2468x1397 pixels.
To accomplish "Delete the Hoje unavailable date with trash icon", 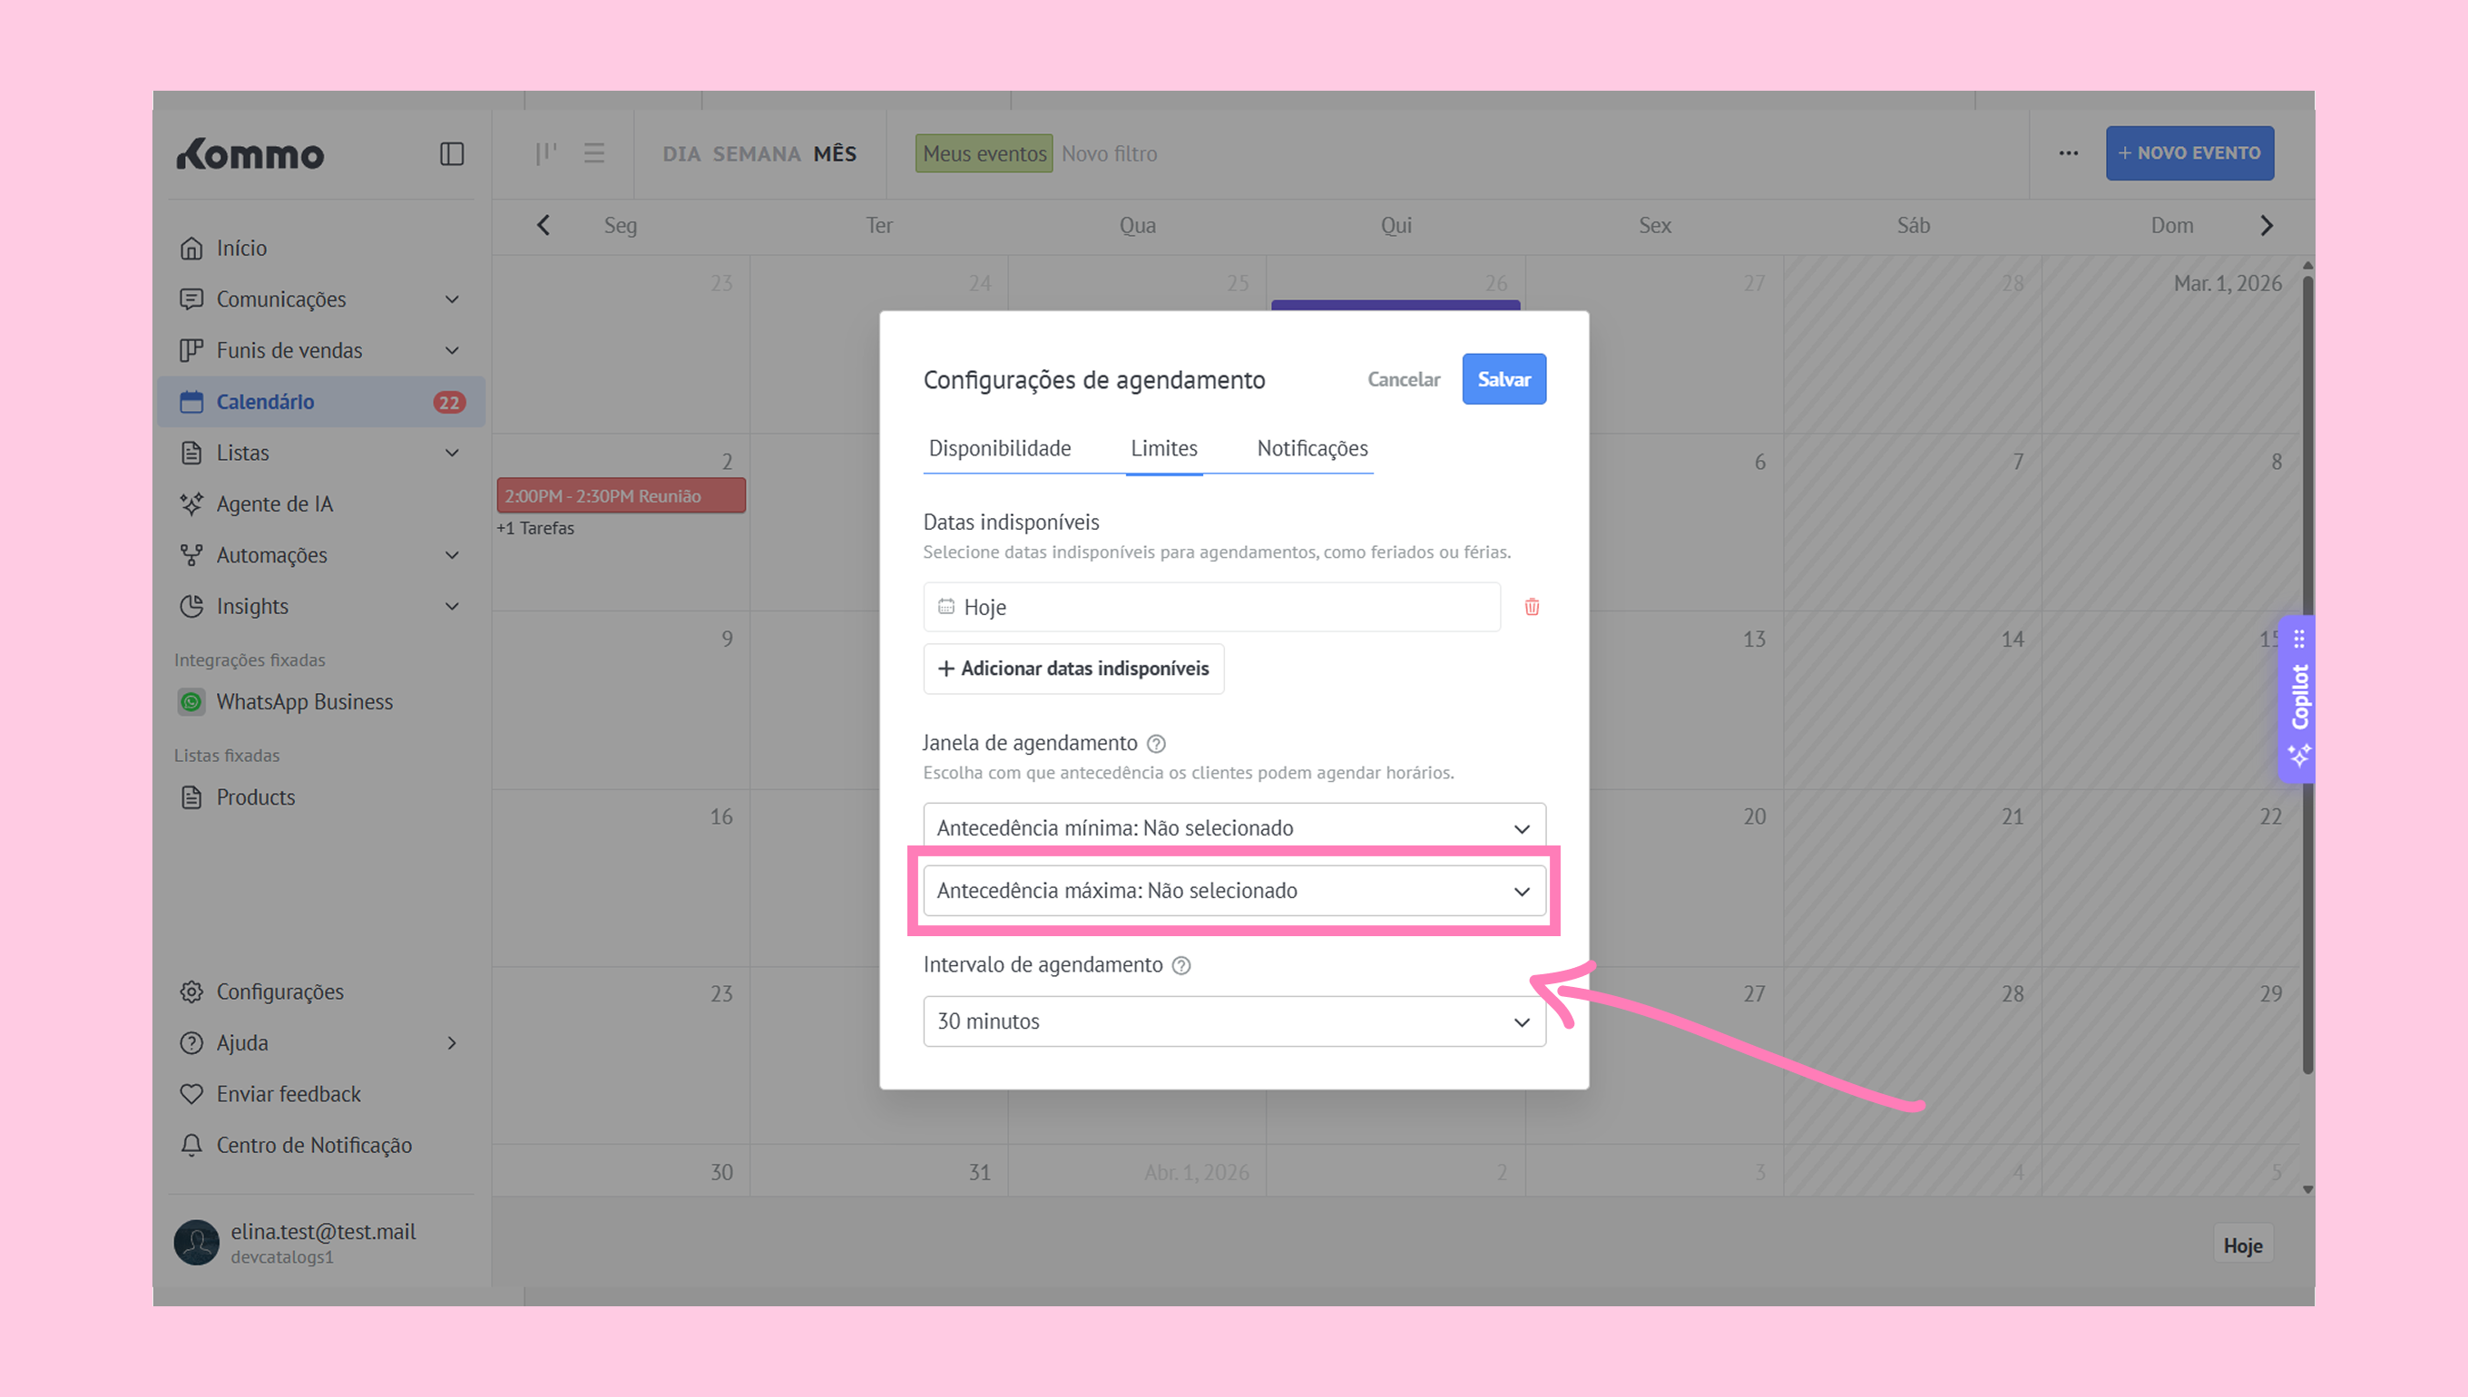I will tap(1532, 606).
